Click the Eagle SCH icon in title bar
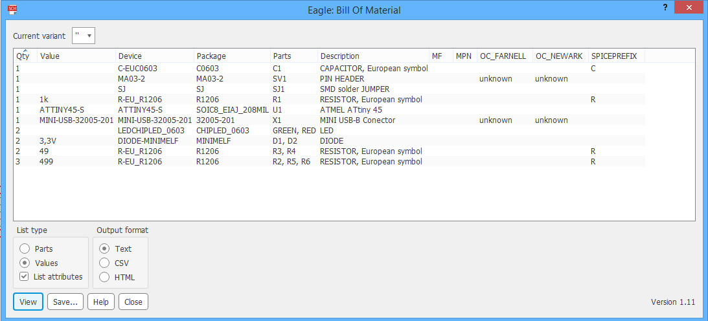 coord(12,10)
